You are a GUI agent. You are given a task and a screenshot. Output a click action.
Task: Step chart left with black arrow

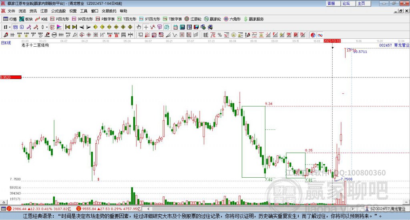pos(82,27)
